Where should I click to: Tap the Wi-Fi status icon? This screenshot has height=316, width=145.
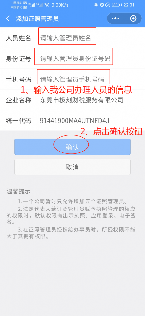(47, 5)
